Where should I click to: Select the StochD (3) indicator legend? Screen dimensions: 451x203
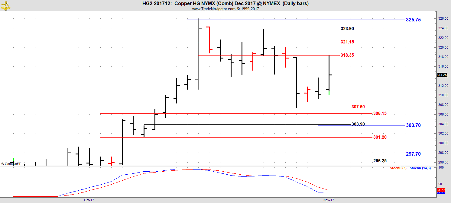398,168
